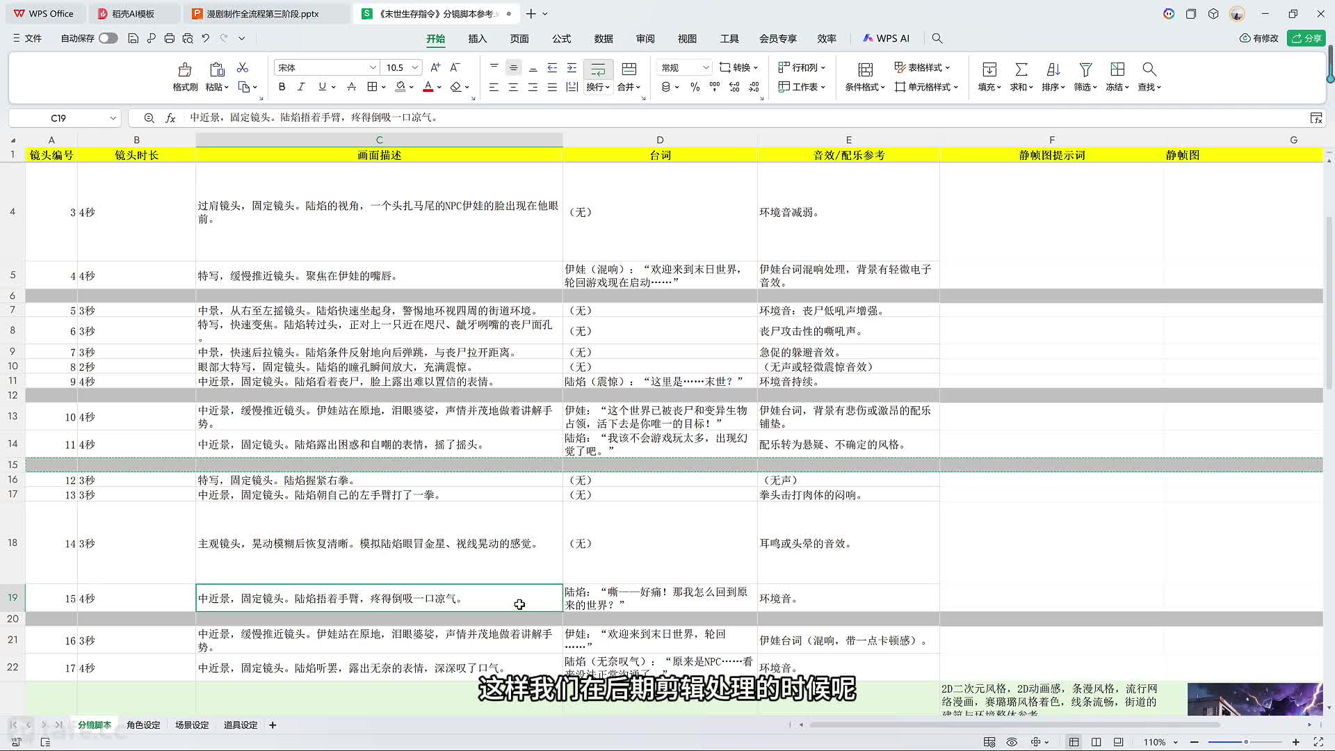The image size is (1335, 751).
Task: Click the AutoSum (求和) icon
Action: (x=1021, y=70)
